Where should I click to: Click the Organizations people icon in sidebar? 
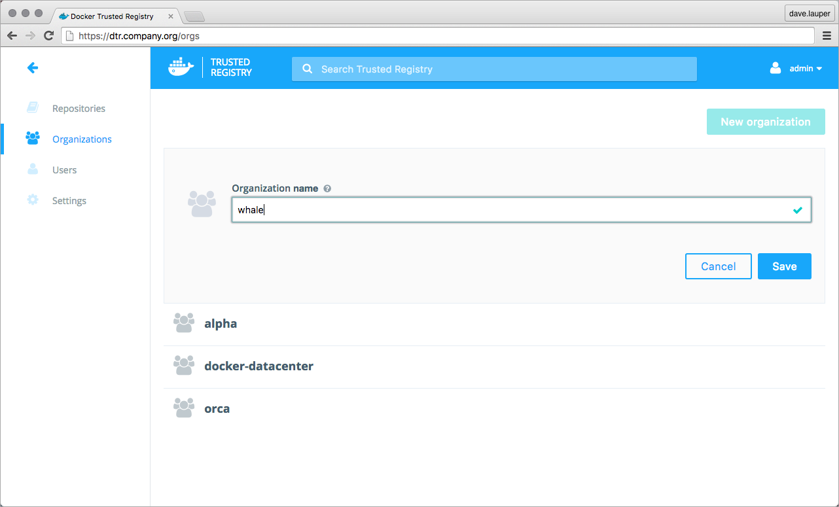pyautogui.click(x=32, y=139)
